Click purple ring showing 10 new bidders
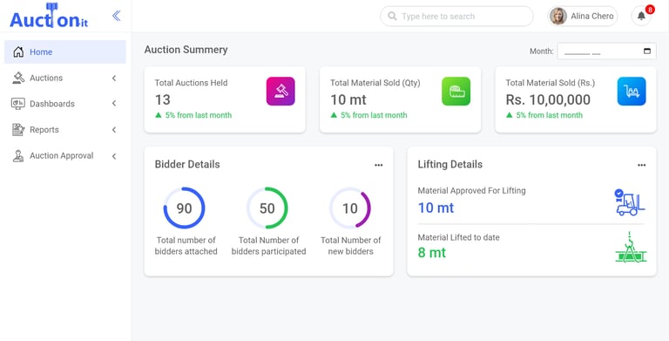 [350, 208]
